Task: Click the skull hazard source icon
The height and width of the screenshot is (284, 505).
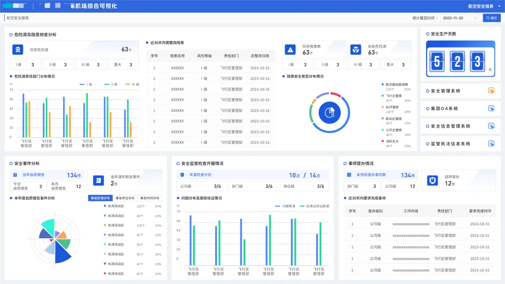Action: (18, 50)
